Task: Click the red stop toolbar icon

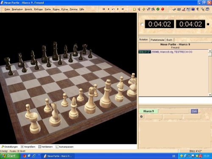Action: click(163, 9)
